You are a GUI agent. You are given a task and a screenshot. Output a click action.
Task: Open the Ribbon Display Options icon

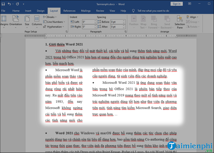click(190, 4)
